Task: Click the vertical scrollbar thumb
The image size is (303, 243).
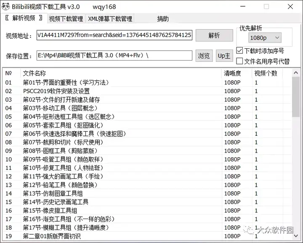Action: pos(296,97)
